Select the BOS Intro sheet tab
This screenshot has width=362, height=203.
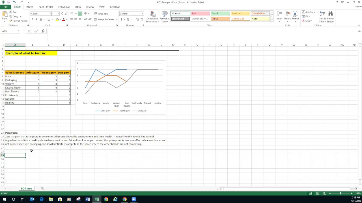pos(27,189)
